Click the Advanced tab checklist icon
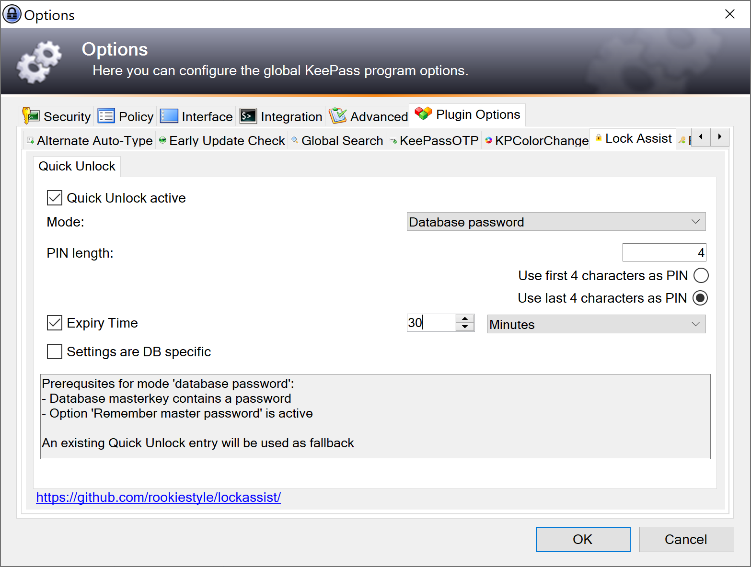The image size is (751, 567). [x=337, y=116]
